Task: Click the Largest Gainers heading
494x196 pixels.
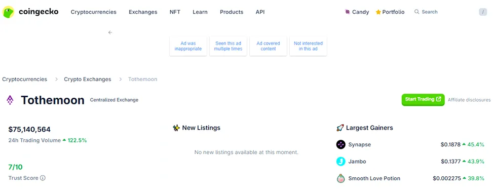Action: [x=369, y=128]
